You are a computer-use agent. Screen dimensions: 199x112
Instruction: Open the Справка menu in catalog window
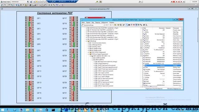(112, 22)
